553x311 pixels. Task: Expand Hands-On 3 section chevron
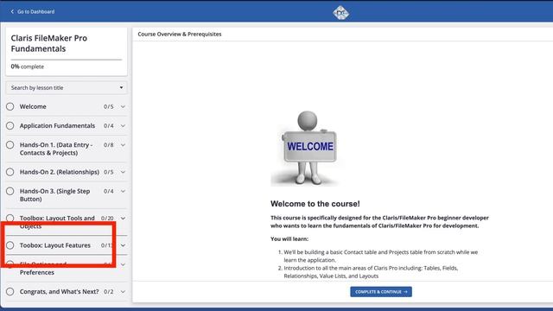tap(123, 191)
